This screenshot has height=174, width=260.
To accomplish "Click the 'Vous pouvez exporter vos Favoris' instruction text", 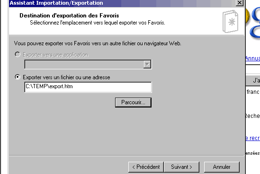I will 98,43.
